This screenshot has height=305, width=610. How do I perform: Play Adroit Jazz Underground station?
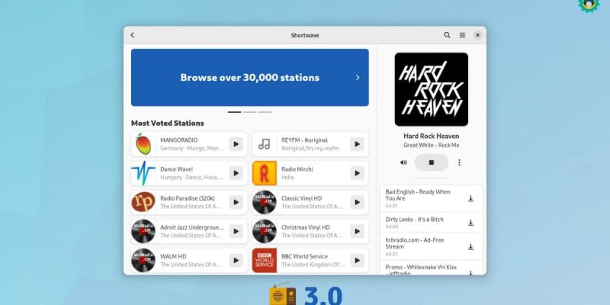point(236,232)
